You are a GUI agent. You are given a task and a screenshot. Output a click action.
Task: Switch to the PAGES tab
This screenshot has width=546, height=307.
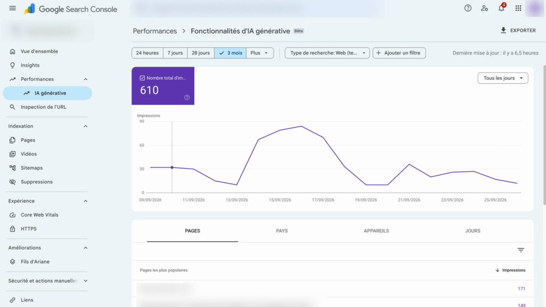coord(192,231)
